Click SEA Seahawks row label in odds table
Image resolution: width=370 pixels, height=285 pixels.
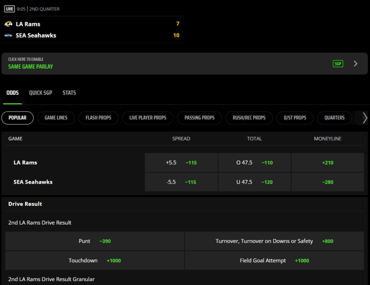tap(33, 182)
